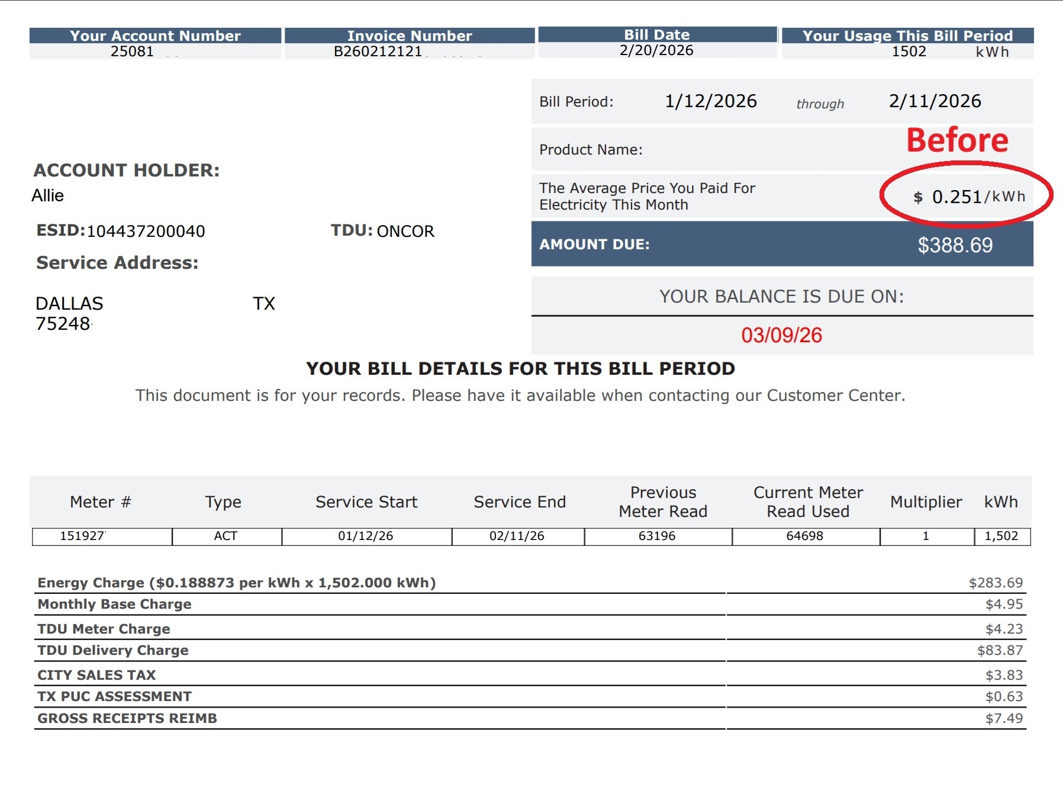Click the 1502 kWh usage value
1063x797 pixels.
pos(909,52)
